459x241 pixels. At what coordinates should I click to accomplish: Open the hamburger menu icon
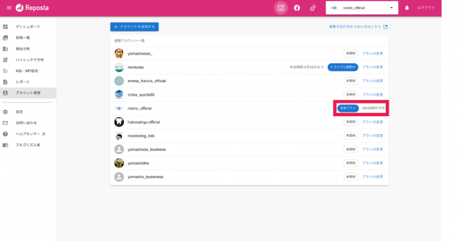coord(9,8)
